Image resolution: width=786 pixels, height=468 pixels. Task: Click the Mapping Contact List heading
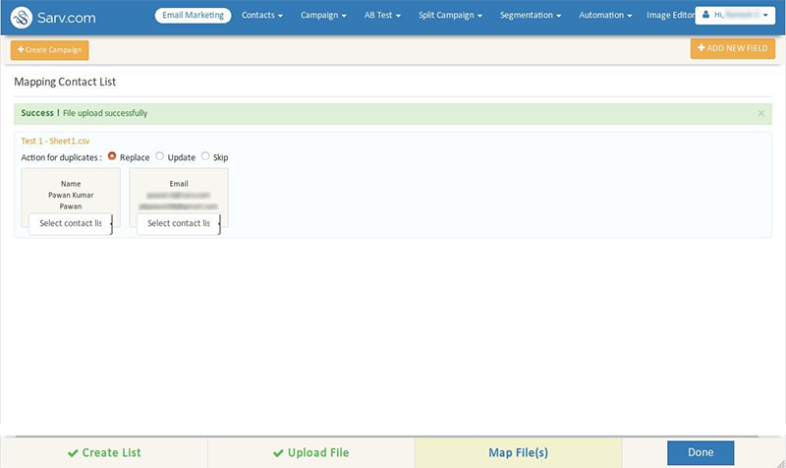[65, 82]
